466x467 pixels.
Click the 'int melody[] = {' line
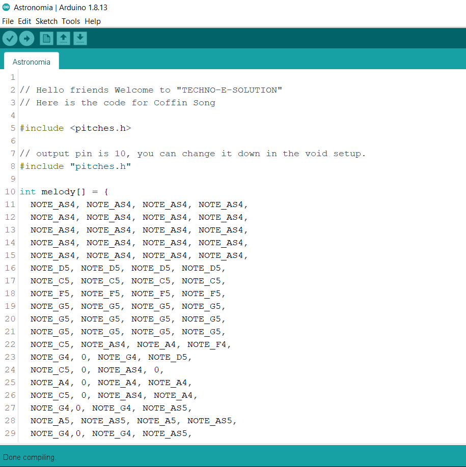[64, 192]
